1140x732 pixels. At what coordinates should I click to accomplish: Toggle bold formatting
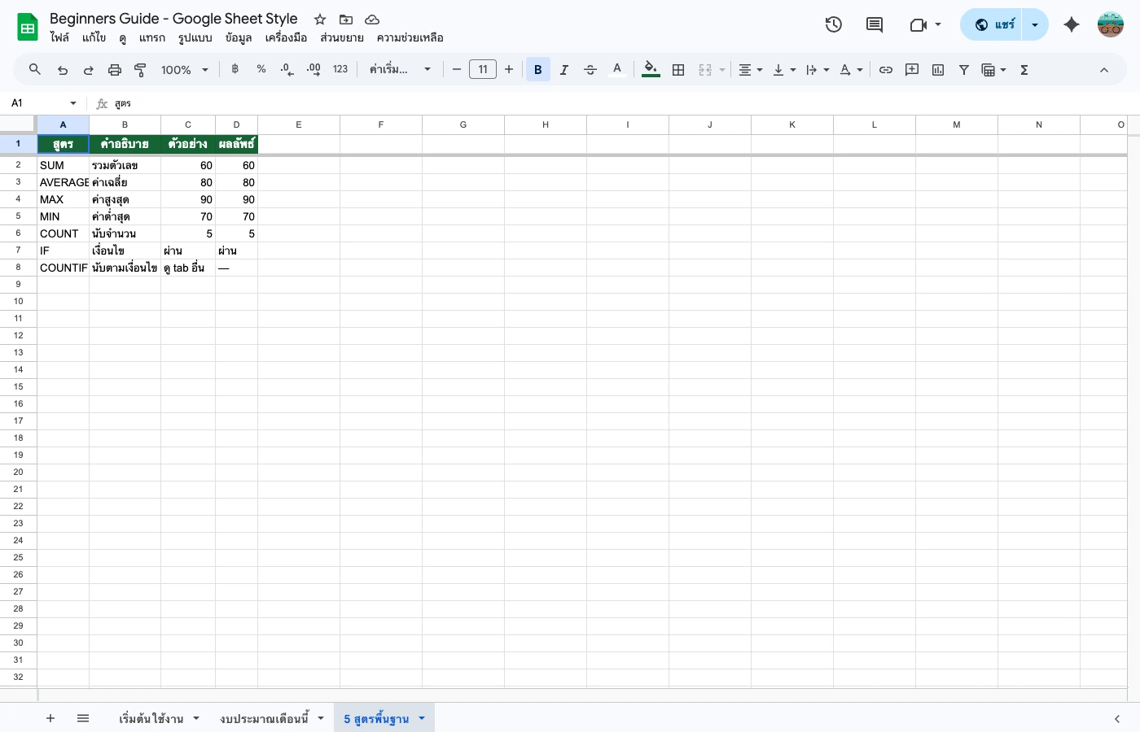(538, 69)
